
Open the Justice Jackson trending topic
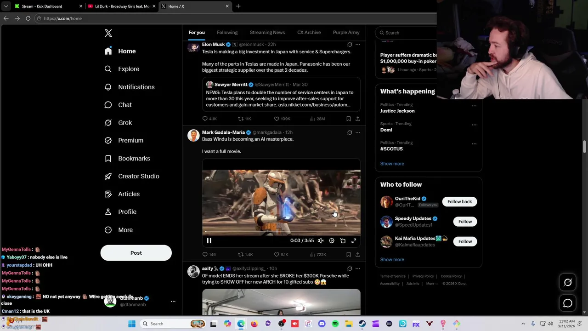click(397, 111)
